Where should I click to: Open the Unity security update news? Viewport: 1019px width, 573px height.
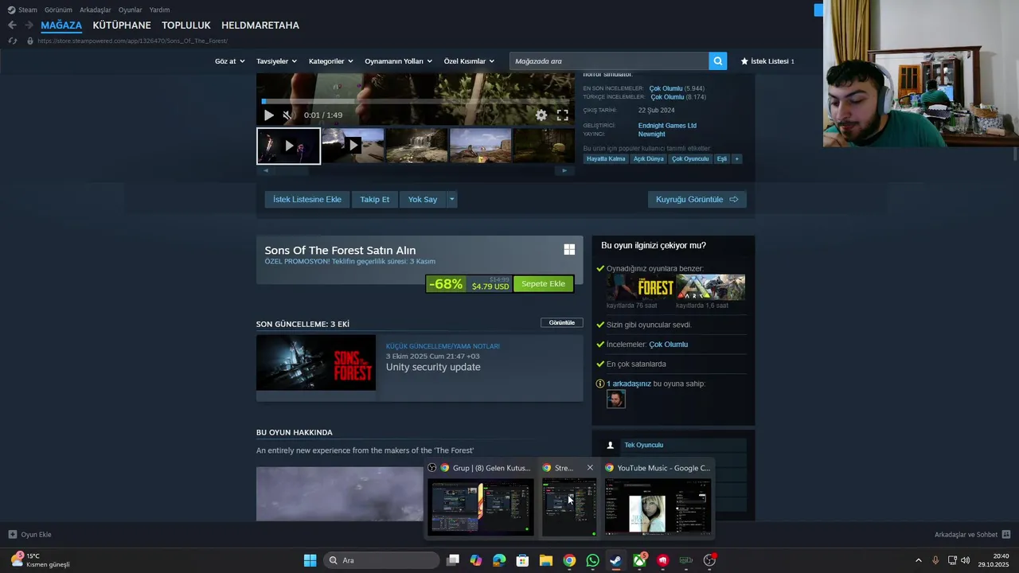pos(433,367)
